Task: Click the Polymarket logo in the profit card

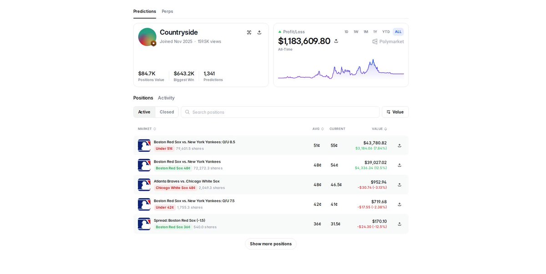Action: 388,41
